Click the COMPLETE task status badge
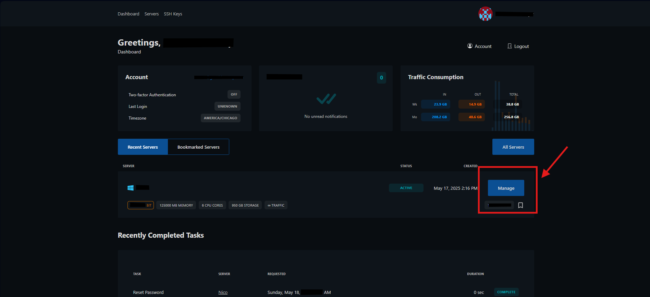The image size is (650, 297). tap(506, 292)
